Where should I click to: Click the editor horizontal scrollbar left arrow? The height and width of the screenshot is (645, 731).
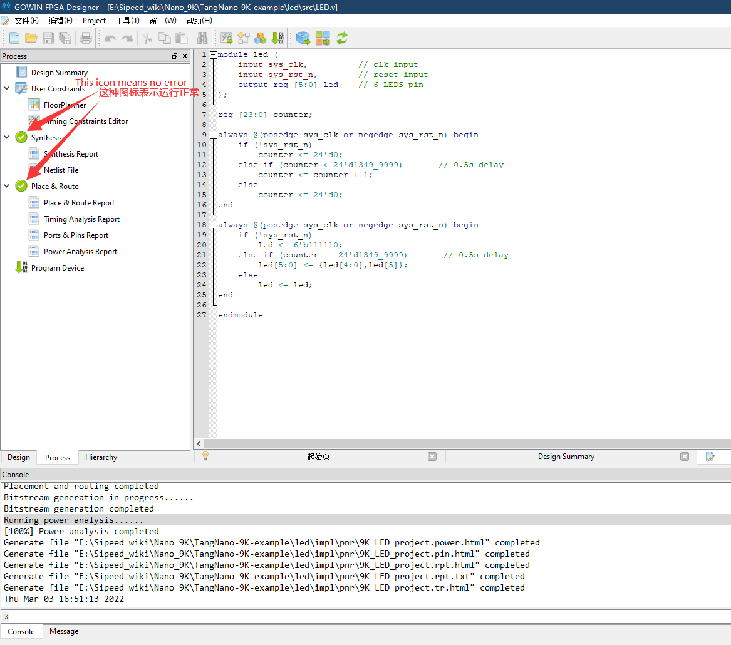(x=199, y=443)
